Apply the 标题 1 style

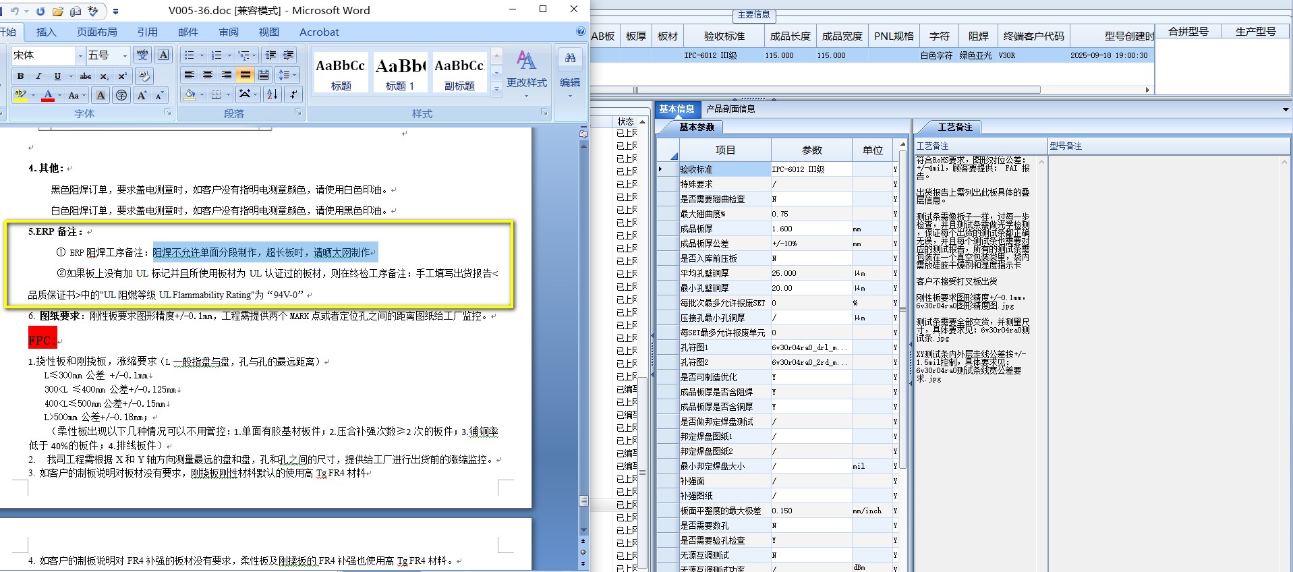pyautogui.click(x=400, y=72)
